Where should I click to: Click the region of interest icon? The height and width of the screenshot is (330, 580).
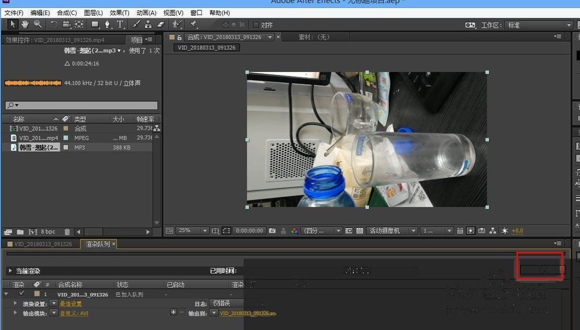[349, 230]
